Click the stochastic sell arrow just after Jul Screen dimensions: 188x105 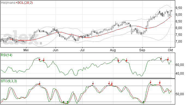pyautogui.click(x=93, y=83)
